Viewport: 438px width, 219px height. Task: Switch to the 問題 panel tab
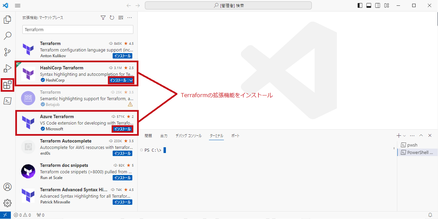(x=148, y=136)
